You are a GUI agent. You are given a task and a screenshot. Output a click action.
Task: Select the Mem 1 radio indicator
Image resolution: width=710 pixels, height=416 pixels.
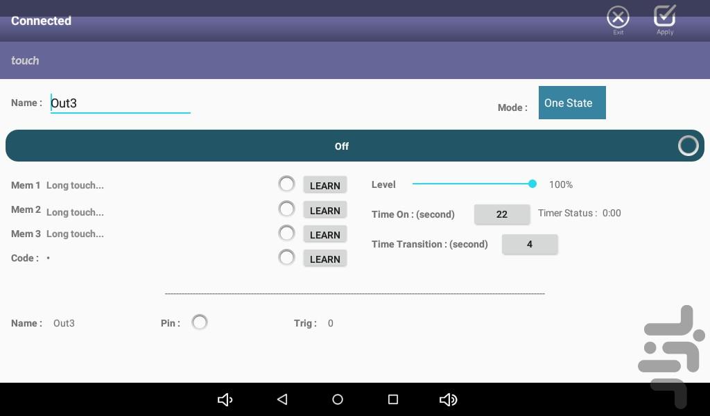point(286,184)
